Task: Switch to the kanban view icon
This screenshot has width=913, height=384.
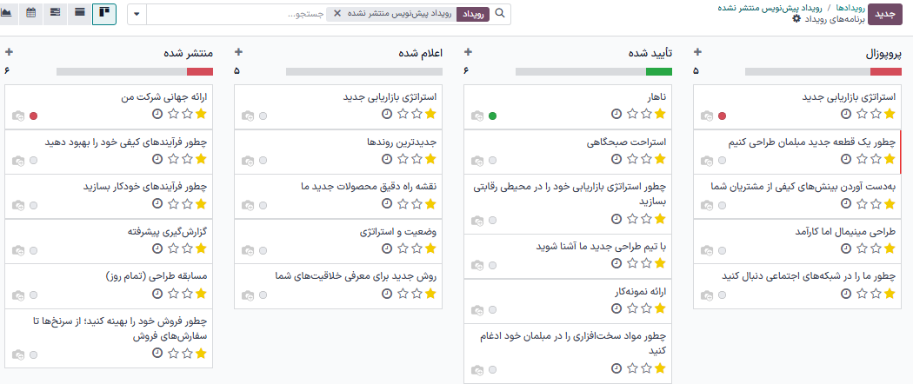Action: click(104, 14)
